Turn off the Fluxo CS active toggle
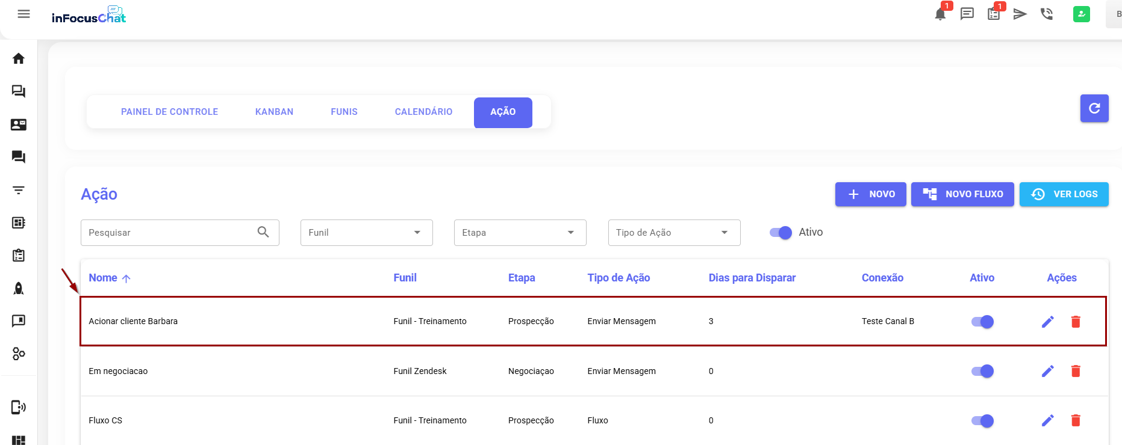Screen dimensions: 1122x445 982,421
